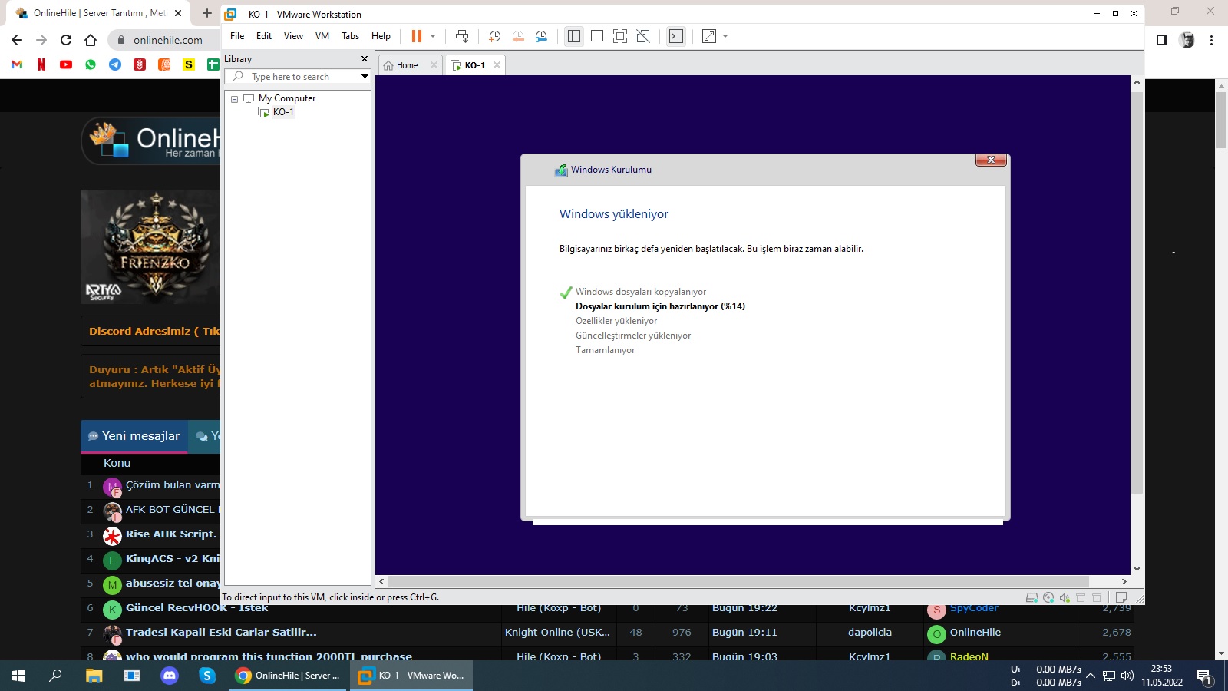Click the CD/DVD drive status icon
The image size is (1228, 691).
pos(1048,597)
